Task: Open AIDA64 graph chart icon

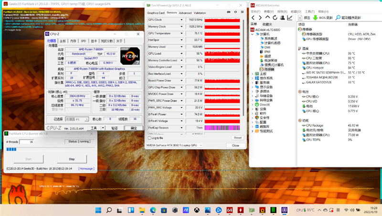Action: 290,18
